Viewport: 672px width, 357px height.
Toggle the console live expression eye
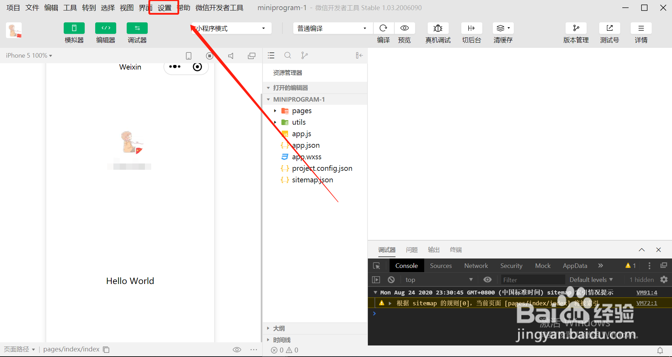[488, 280]
